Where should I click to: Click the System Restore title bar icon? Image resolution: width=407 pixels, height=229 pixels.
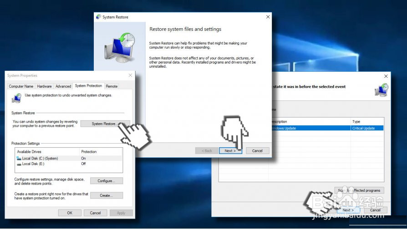click(x=98, y=17)
